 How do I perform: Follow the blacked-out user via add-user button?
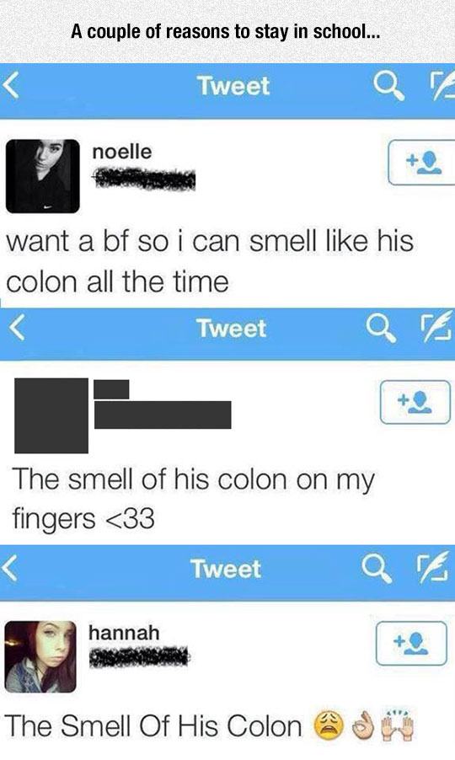[x=415, y=402]
